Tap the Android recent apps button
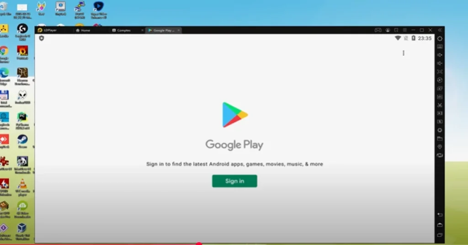Screen dimensions: 468x245 (x=440, y=235)
